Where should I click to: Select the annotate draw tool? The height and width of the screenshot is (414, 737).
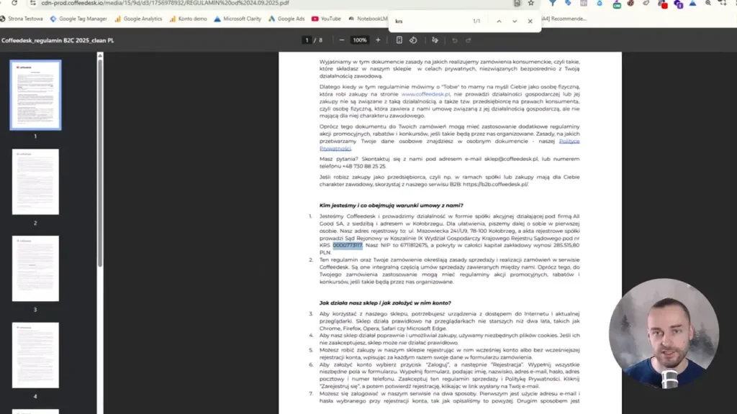click(x=435, y=40)
